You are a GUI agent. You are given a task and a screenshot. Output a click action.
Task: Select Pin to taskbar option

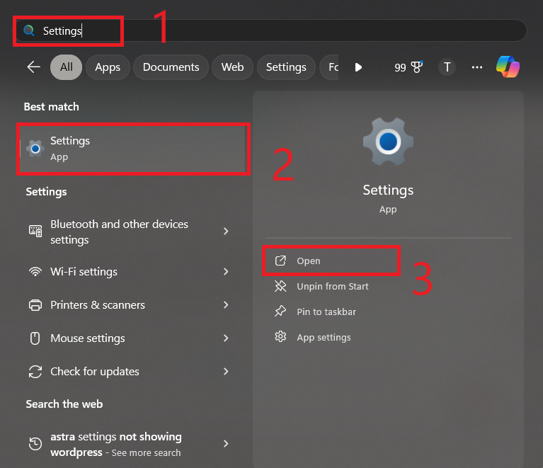click(326, 312)
